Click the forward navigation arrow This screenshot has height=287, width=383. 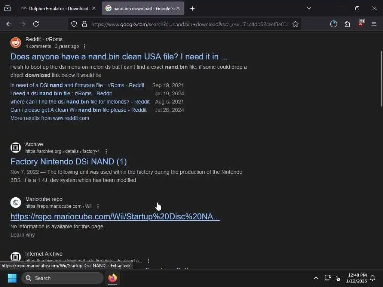(x=22, y=24)
